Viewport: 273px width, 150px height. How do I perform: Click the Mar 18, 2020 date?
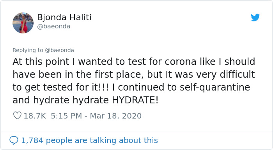[x=115, y=116]
